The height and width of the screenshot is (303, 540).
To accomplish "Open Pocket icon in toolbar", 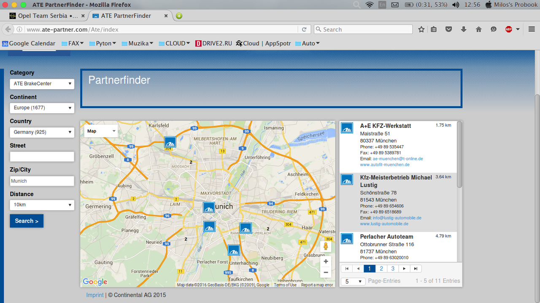I will [449, 29].
